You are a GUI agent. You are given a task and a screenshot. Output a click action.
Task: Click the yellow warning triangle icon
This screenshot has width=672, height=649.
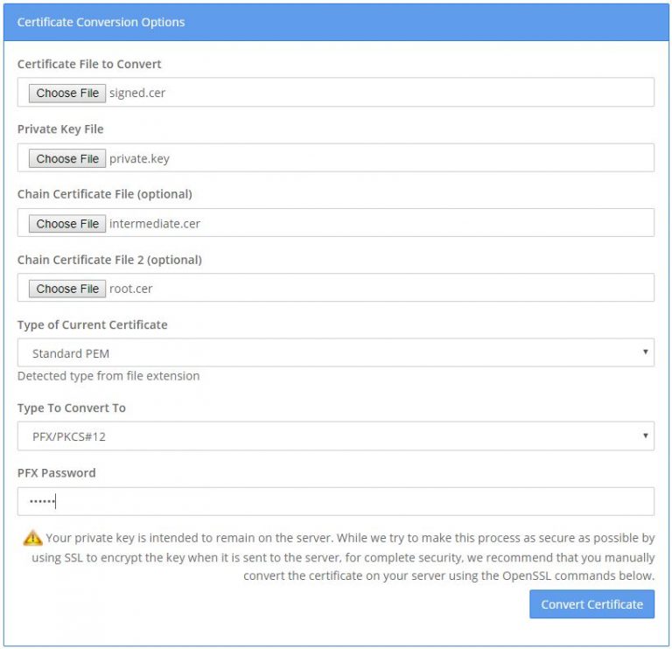click(32, 538)
